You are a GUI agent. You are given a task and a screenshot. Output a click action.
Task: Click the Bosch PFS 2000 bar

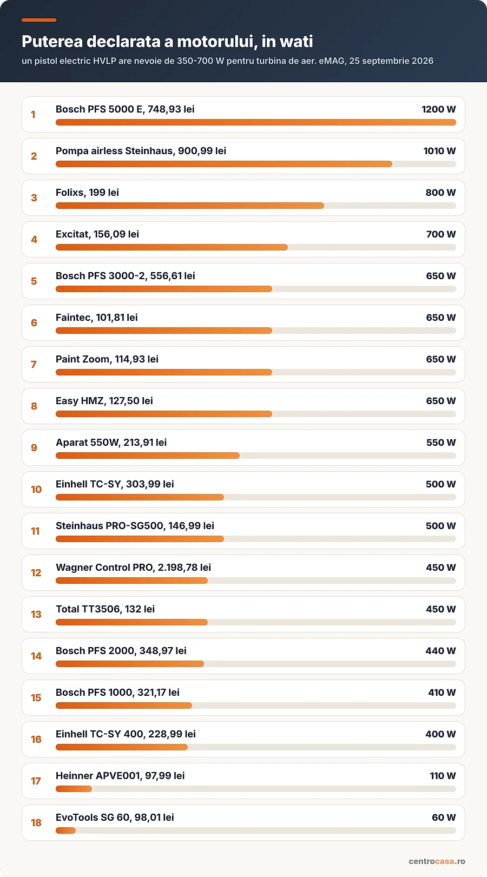click(256, 664)
